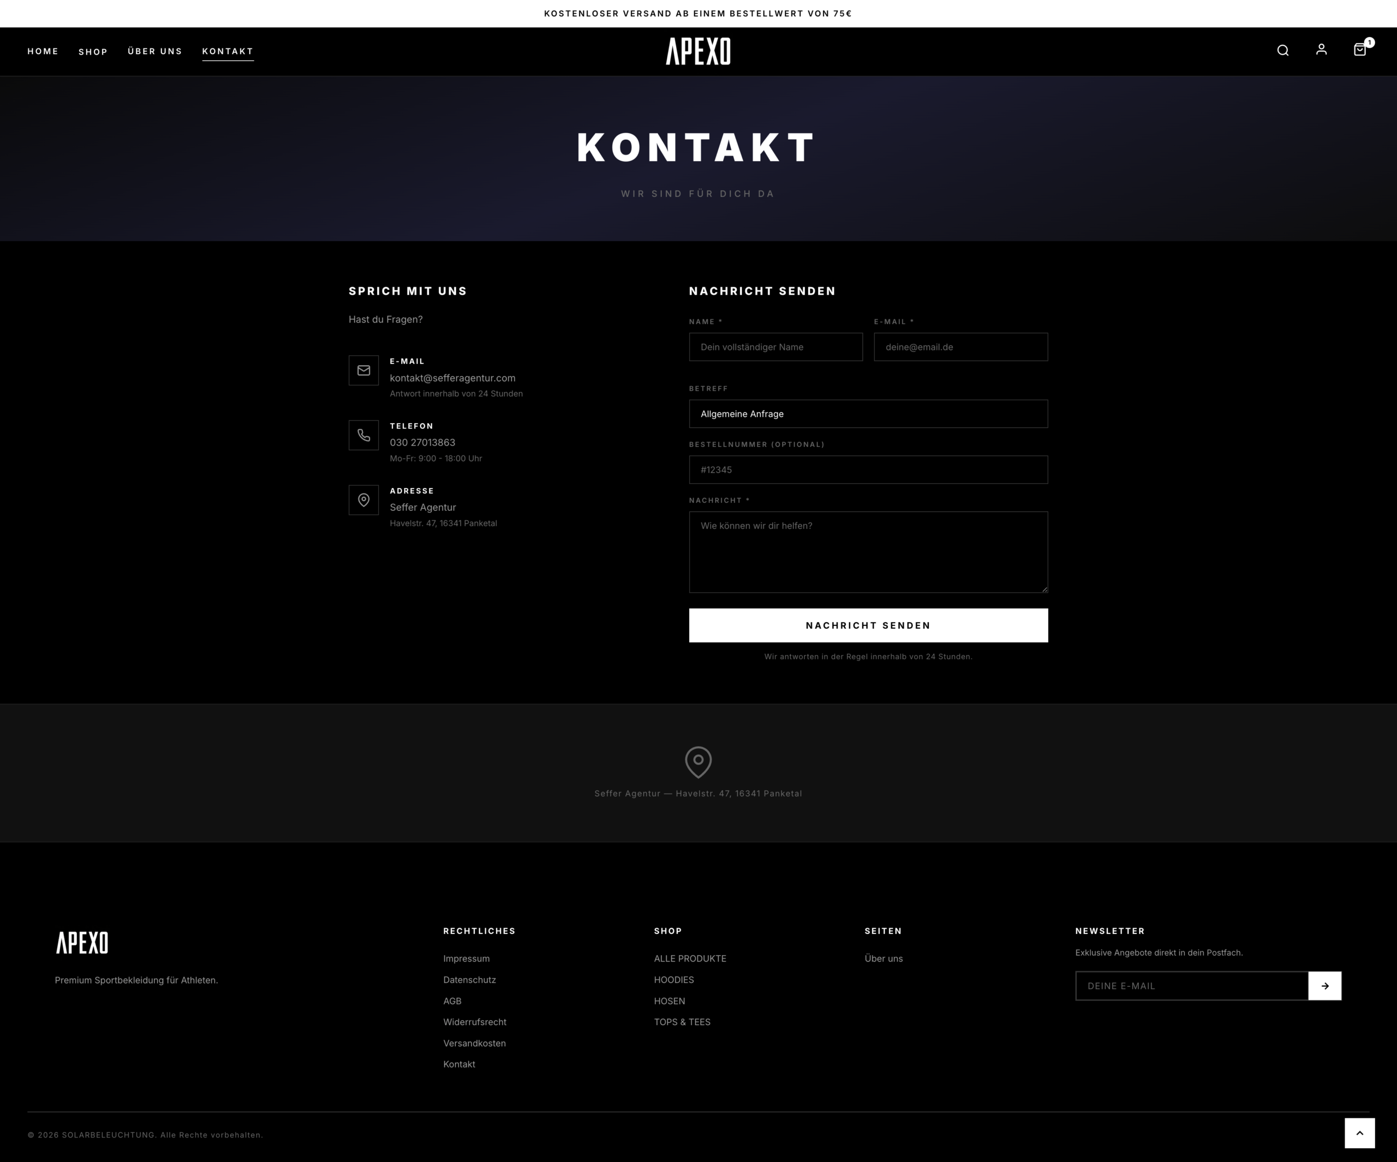Open Versandkosten footer link
1397x1162 pixels.
[x=474, y=1044]
